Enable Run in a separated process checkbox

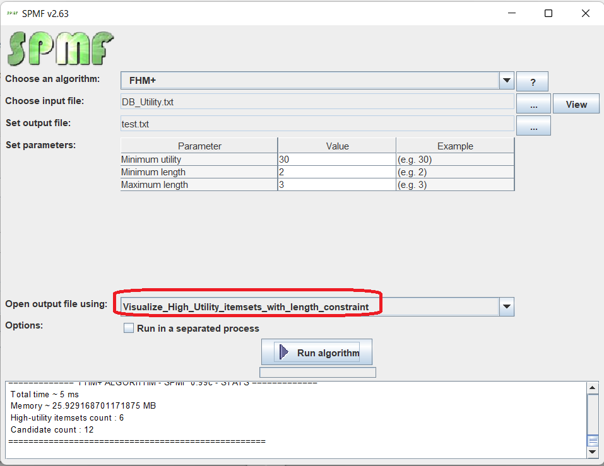click(129, 329)
